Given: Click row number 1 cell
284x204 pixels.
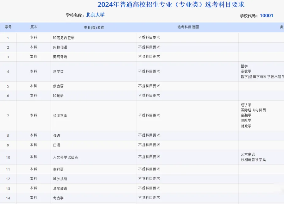Looking at the screenshot, I should [x=8, y=38].
